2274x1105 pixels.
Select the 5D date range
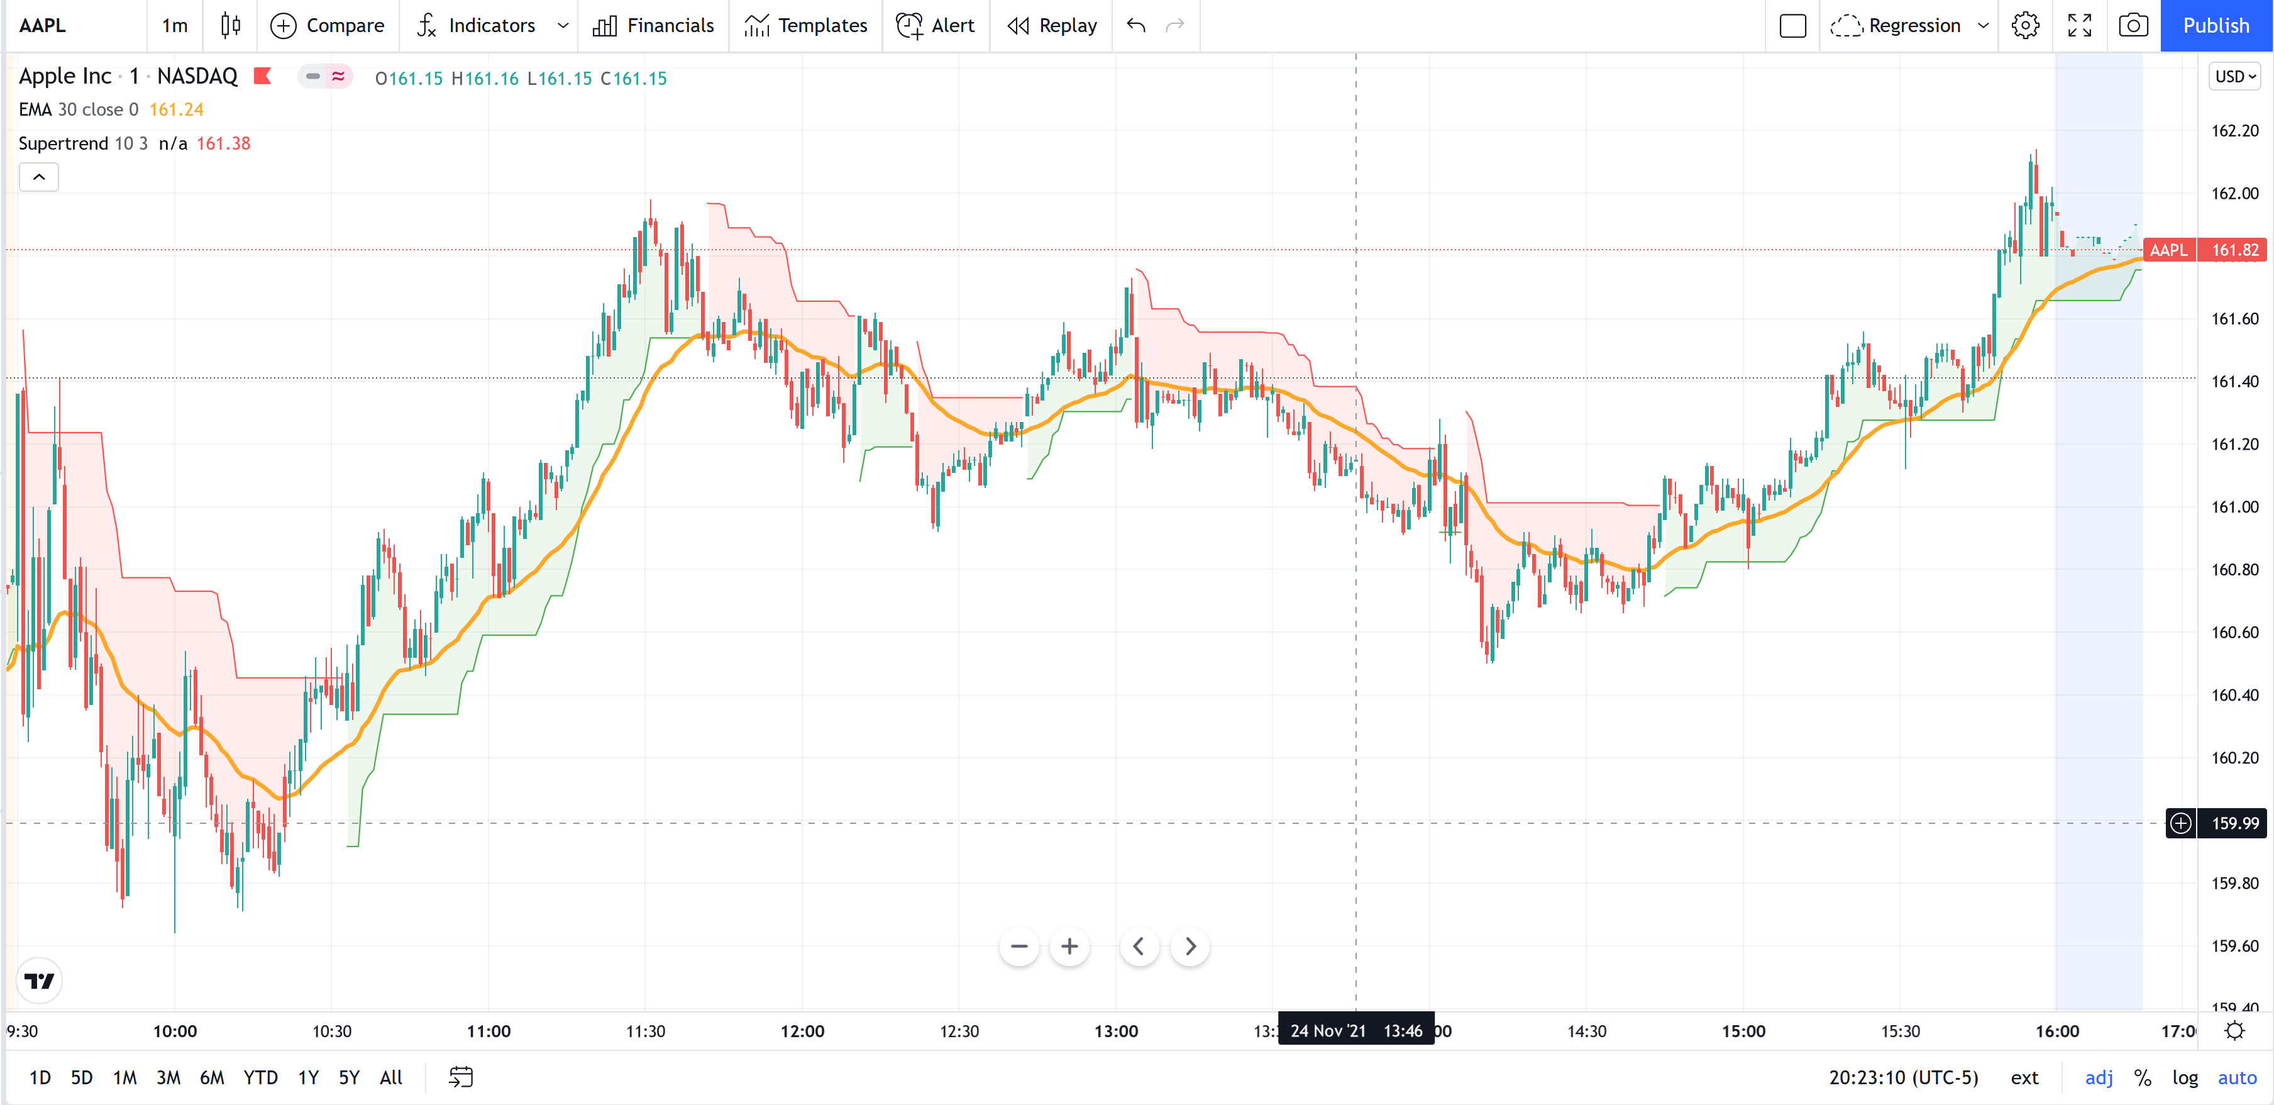[x=81, y=1077]
